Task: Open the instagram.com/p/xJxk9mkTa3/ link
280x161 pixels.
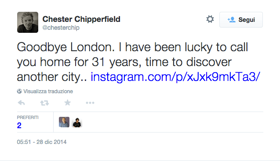Action: tap(175, 77)
